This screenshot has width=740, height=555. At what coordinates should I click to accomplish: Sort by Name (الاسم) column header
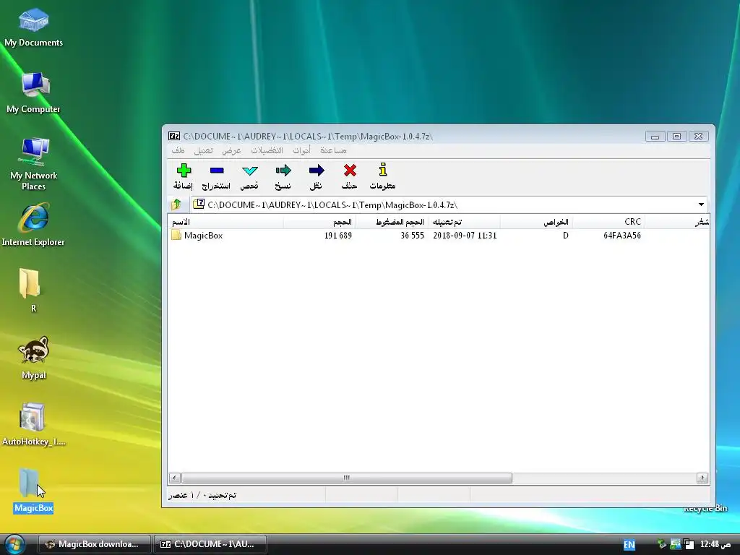(225, 222)
